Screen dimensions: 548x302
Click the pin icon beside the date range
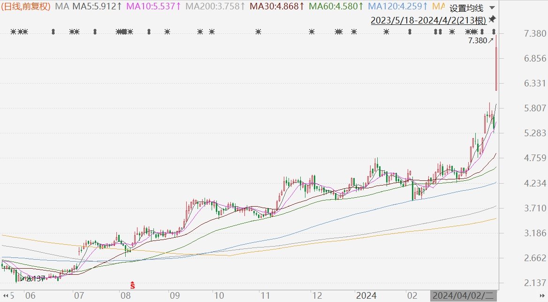tap(492, 19)
